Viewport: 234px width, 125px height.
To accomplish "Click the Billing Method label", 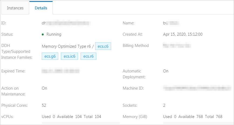I will click(x=136, y=46).
